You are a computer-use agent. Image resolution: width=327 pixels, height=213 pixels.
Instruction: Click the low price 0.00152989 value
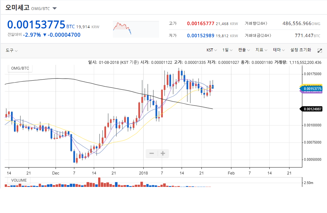tap(201, 36)
